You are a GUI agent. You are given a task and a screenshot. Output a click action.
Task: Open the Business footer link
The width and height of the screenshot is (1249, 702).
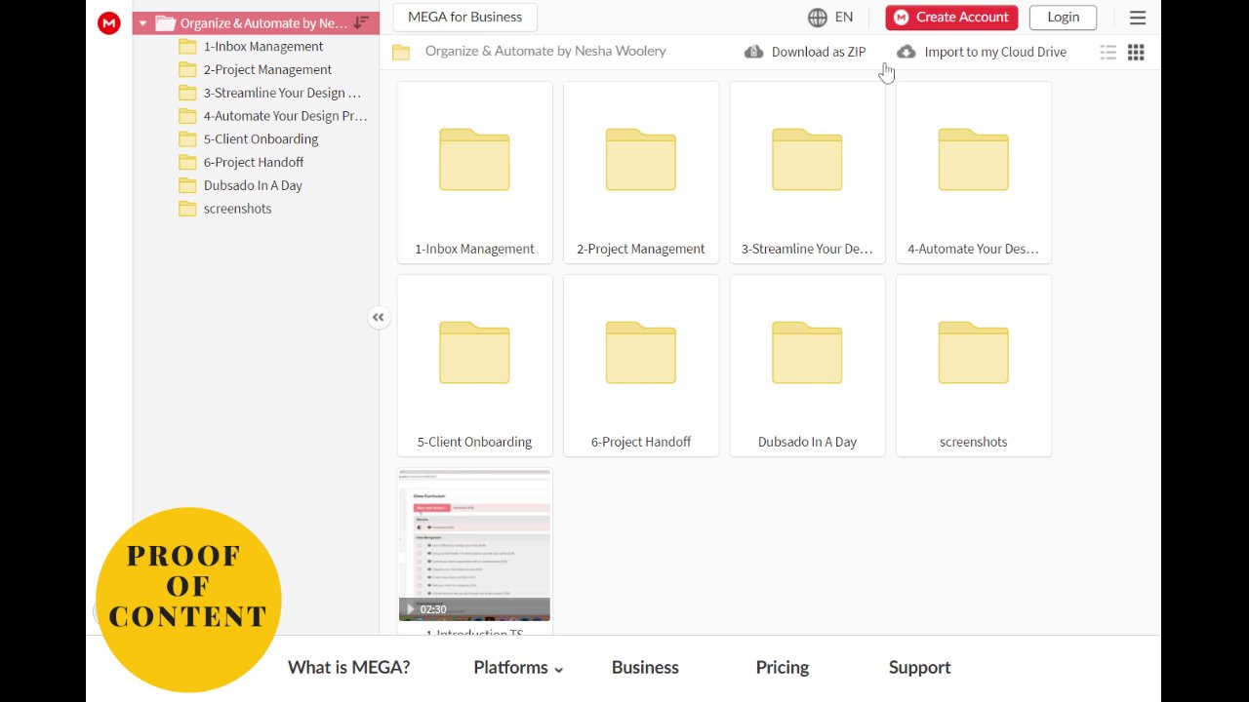click(645, 668)
